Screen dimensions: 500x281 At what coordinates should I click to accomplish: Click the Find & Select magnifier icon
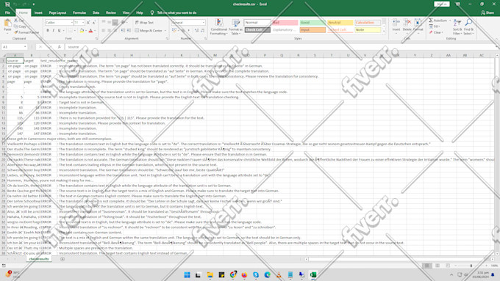[x=468, y=22]
